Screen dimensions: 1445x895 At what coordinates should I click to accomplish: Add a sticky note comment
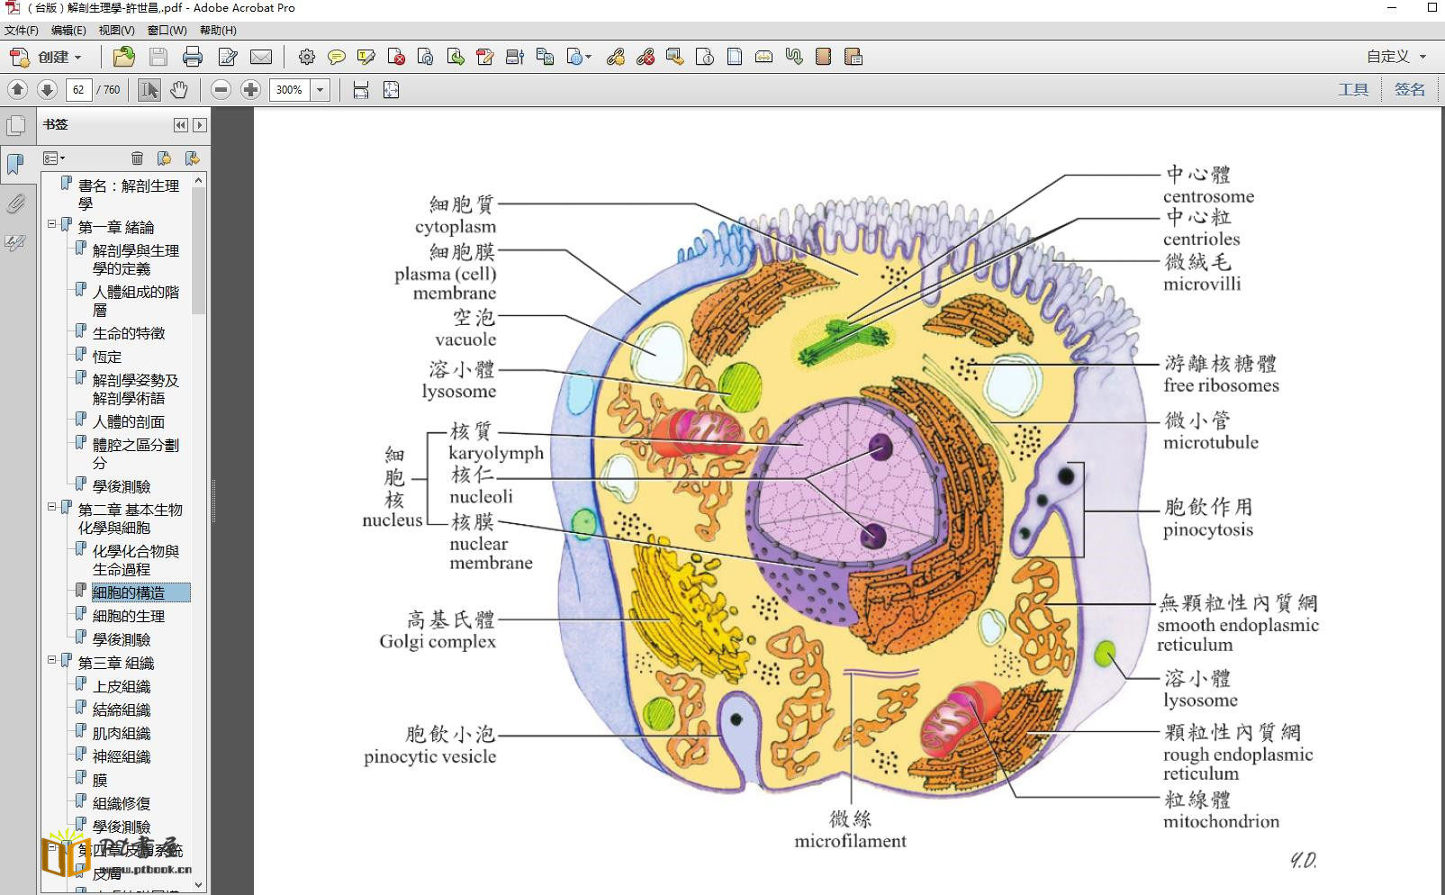pos(337,57)
